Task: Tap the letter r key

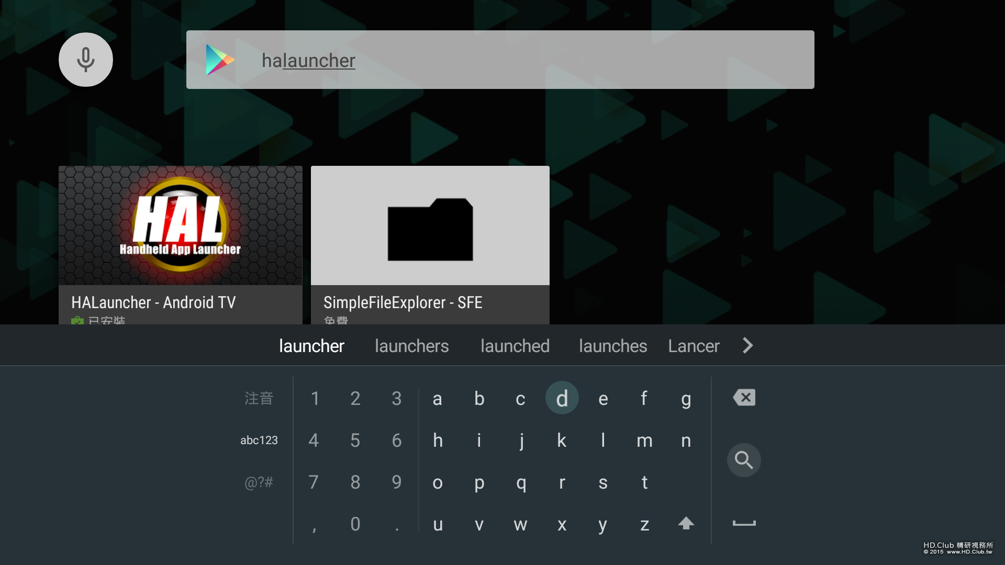Action: coord(562,482)
